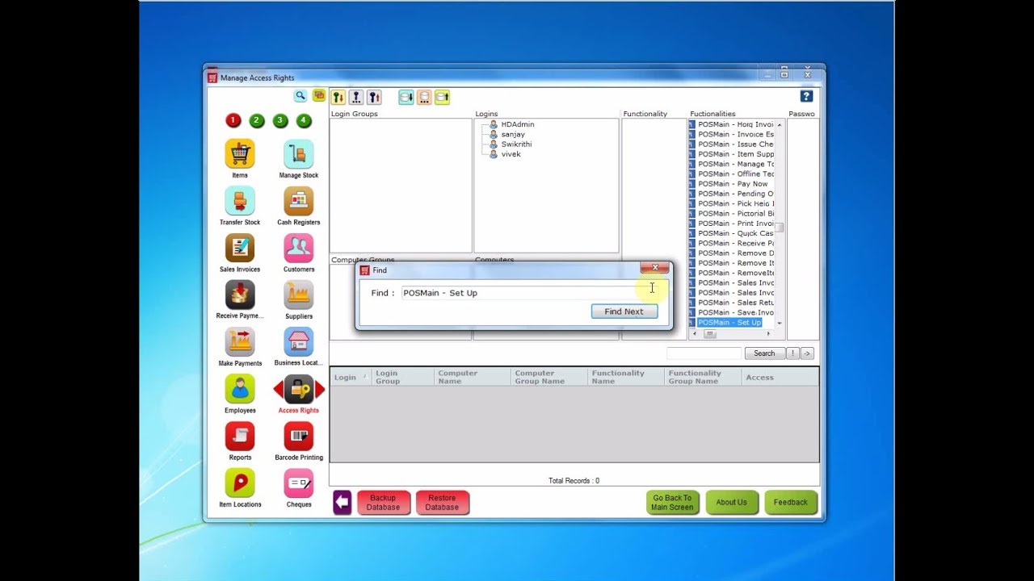Select 'POSMain - Manage To' functionality

click(735, 164)
